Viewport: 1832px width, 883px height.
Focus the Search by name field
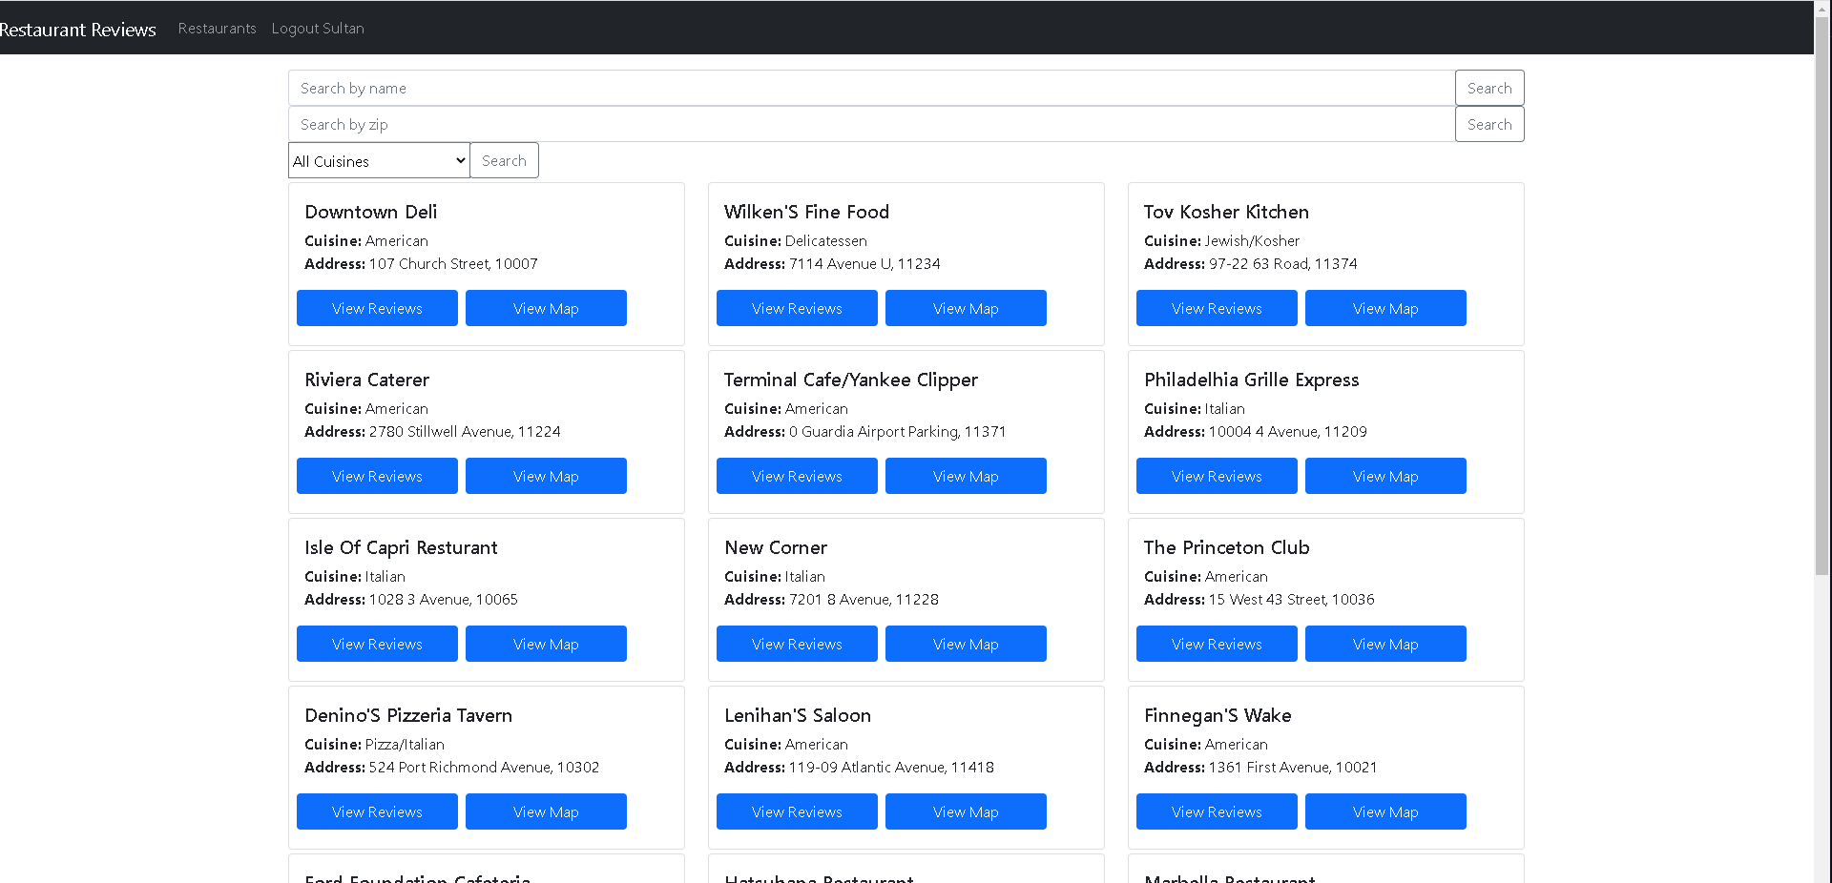(871, 88)
